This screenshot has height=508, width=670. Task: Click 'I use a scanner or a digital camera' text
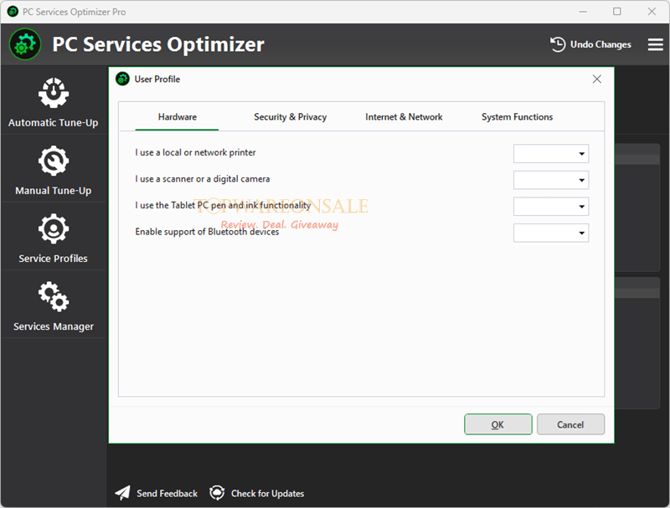[203, 179]
